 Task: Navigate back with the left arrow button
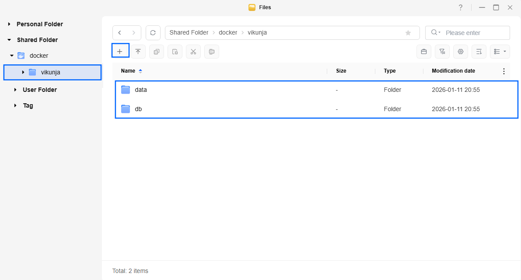[x=120, y=33]
